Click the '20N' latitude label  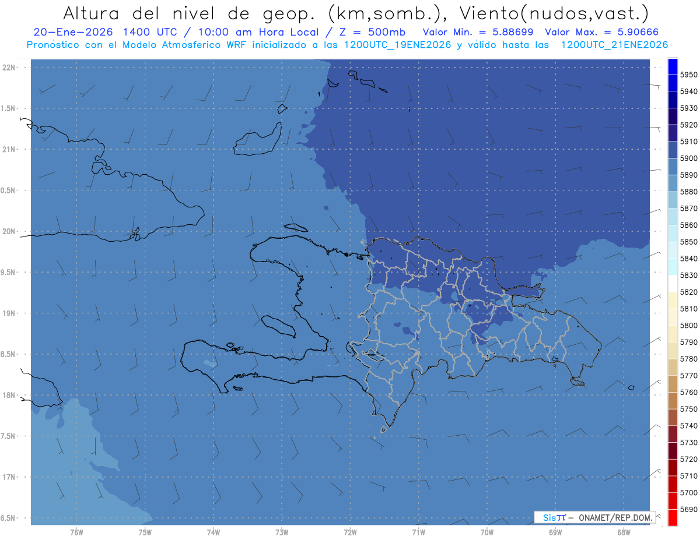point(9,231)
